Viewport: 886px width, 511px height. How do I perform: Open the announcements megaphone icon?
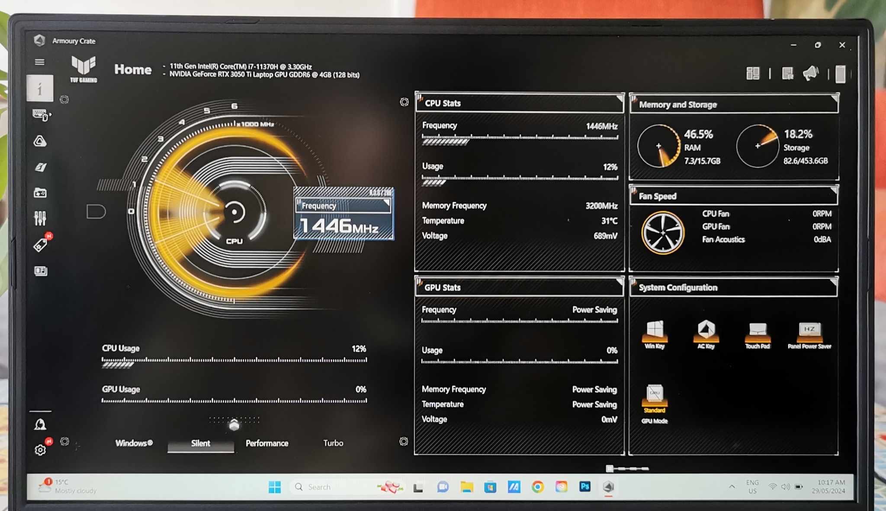pyautogui.click(x=811, y=73)
